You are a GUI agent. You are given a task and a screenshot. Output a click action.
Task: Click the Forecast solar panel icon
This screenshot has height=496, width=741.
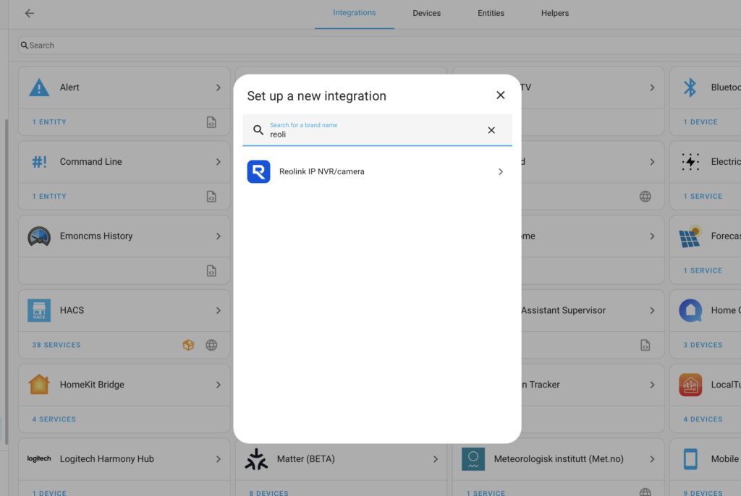pos(690,236)
